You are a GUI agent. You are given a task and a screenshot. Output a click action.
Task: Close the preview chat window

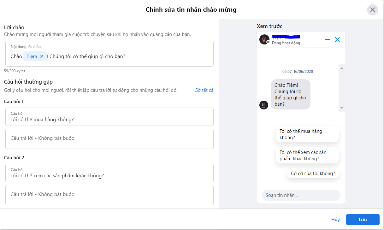[337, 39]
